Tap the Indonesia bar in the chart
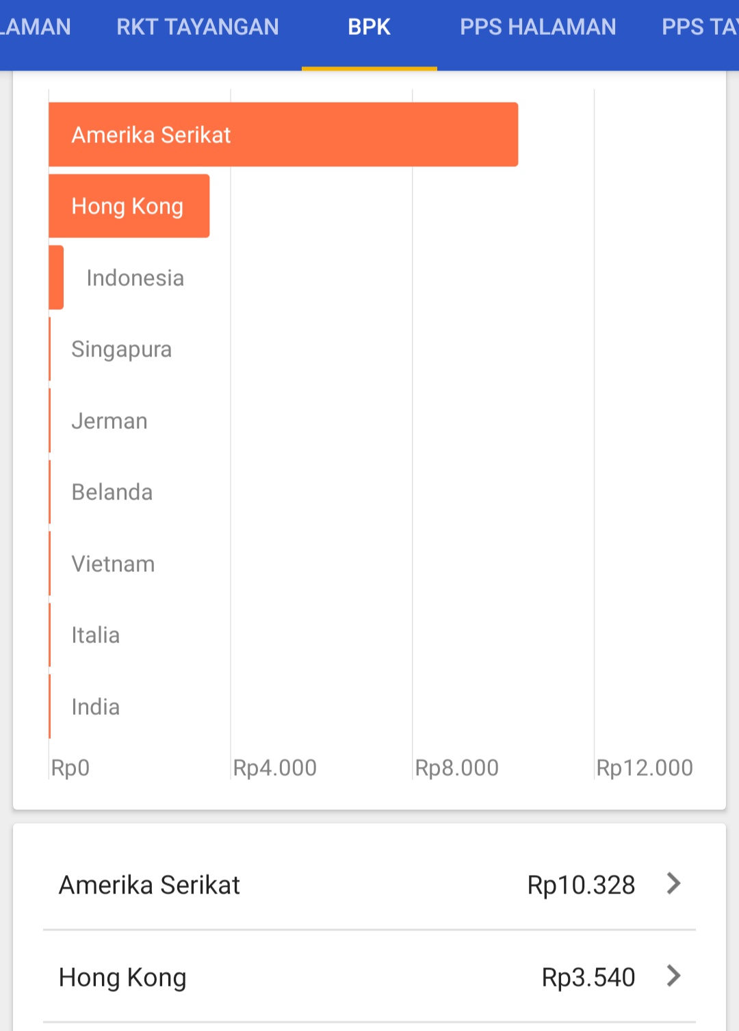This screenshot has height=1031, width=739. (x=56, y=278)
